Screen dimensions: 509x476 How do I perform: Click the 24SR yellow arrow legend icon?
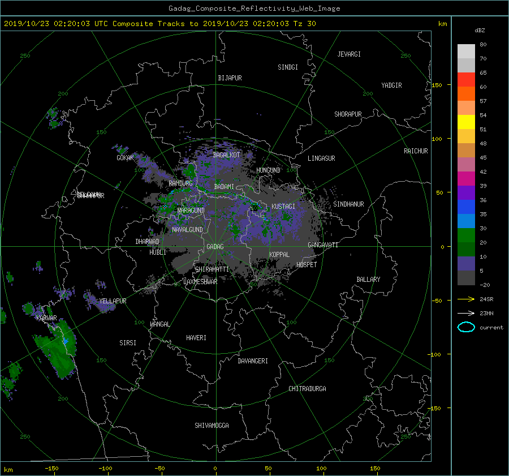466,299
